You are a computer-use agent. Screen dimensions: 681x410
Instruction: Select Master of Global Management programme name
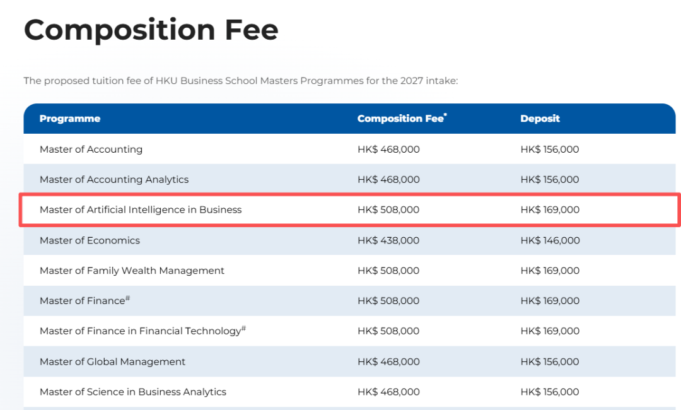[x=112, y=362]
